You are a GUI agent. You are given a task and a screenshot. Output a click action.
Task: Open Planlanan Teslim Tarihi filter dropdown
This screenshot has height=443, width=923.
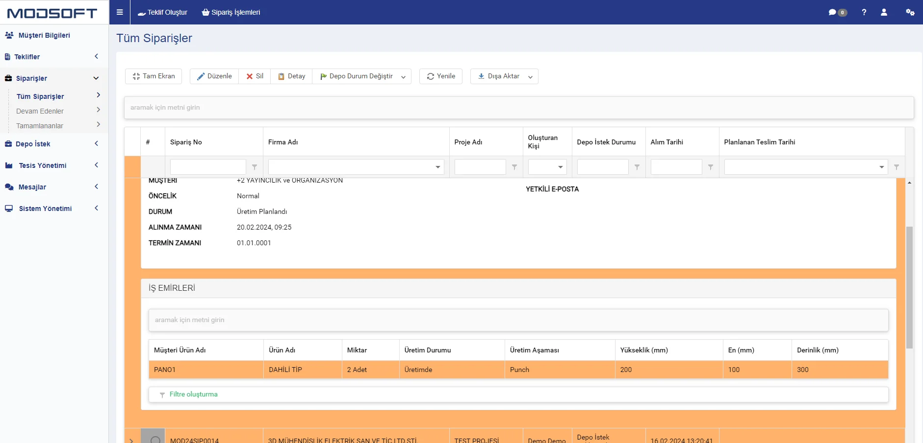(882, 167)
